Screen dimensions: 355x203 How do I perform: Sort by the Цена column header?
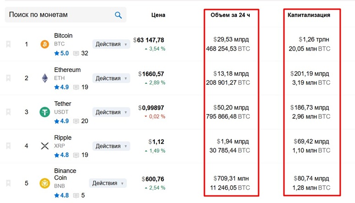(x=158, y=15)
